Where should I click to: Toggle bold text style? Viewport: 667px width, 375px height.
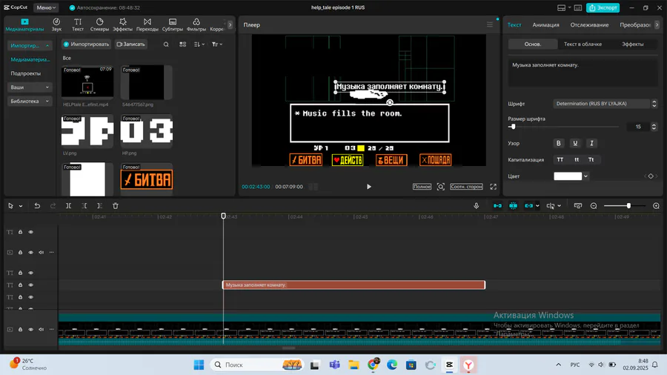tap(559, 143)
